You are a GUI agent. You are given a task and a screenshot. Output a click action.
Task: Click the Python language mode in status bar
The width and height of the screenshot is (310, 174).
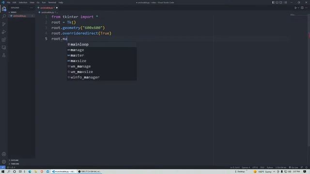tap(270, 168)
